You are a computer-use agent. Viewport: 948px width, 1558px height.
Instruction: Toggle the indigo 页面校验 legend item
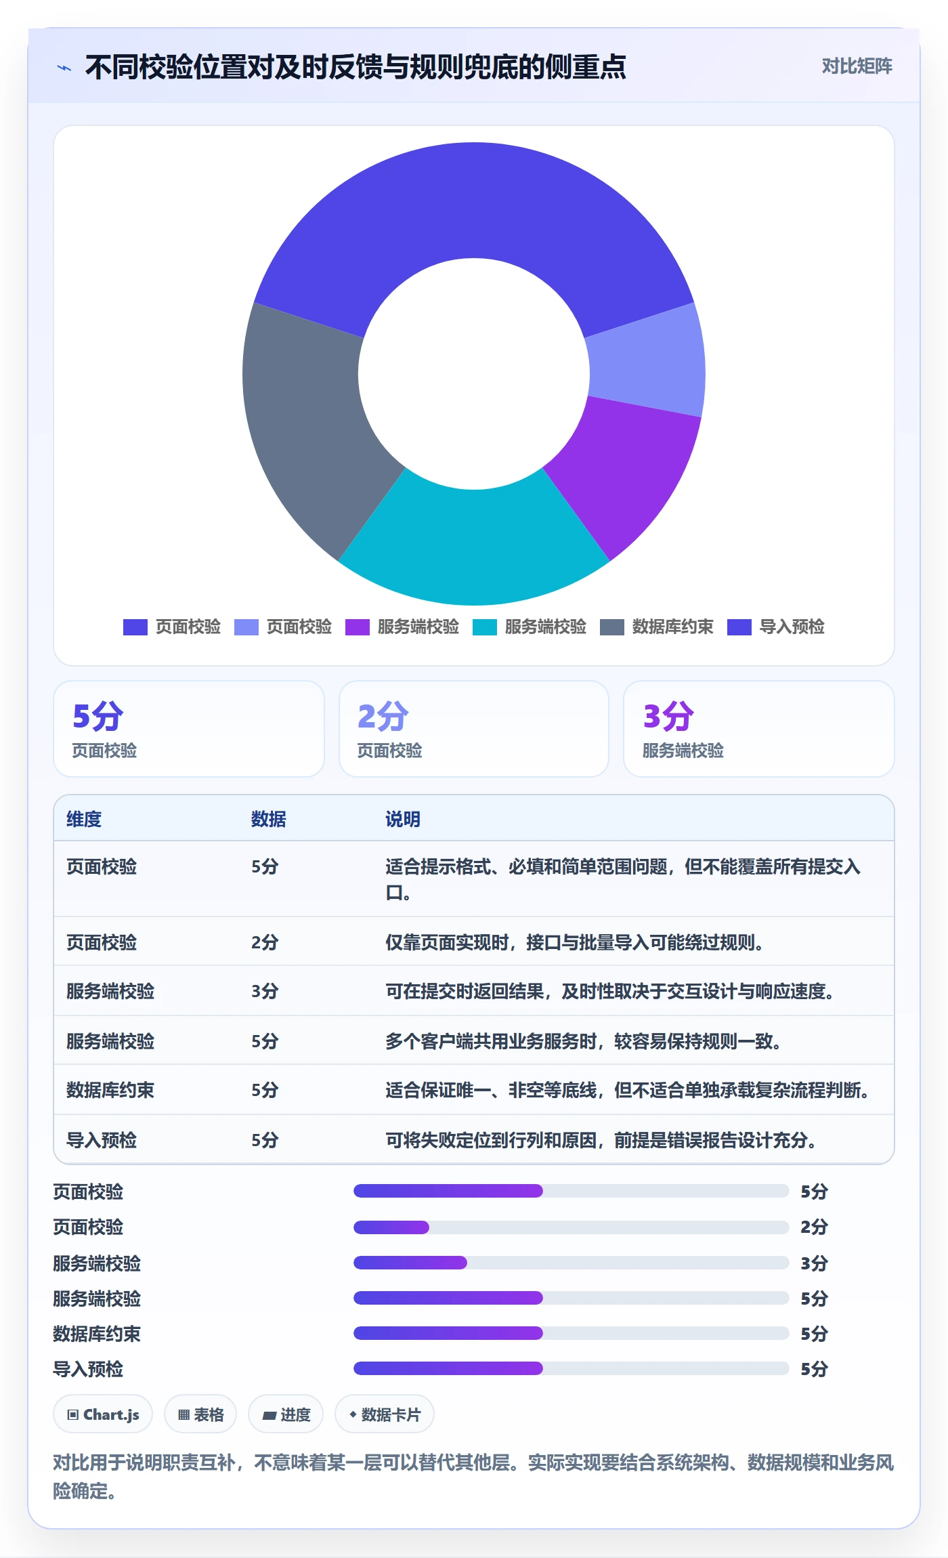click(x=172, y=627)
